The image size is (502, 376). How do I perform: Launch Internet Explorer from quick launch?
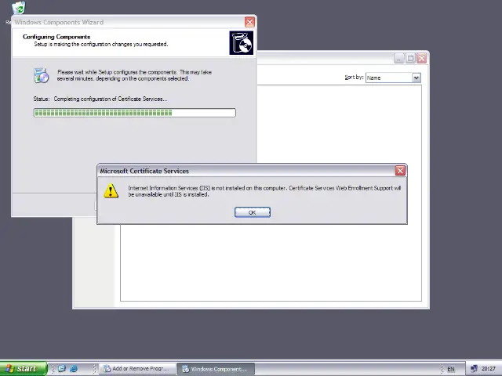pos(74,369)
